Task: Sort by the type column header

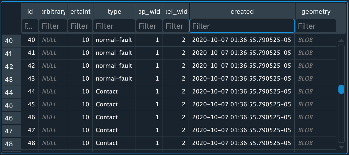Action: [114, 12]
